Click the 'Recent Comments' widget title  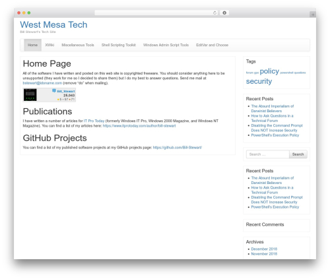tap(265, 224)
